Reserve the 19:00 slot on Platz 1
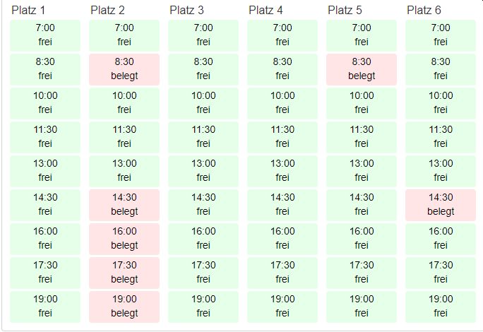This screenshot has height=332, width=483. (45, 307)
